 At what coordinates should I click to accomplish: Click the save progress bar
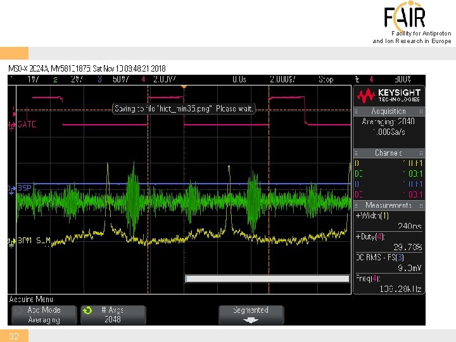(267, 279)
